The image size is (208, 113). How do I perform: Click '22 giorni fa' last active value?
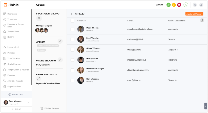click(x=173, y=50)
